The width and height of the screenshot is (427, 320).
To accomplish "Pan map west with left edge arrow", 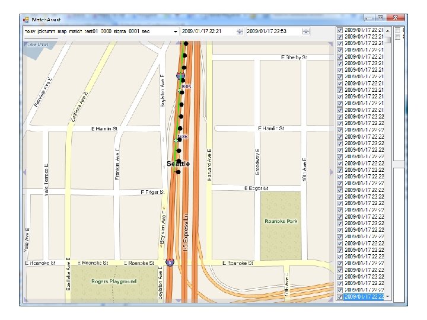I will pos(25,172).
